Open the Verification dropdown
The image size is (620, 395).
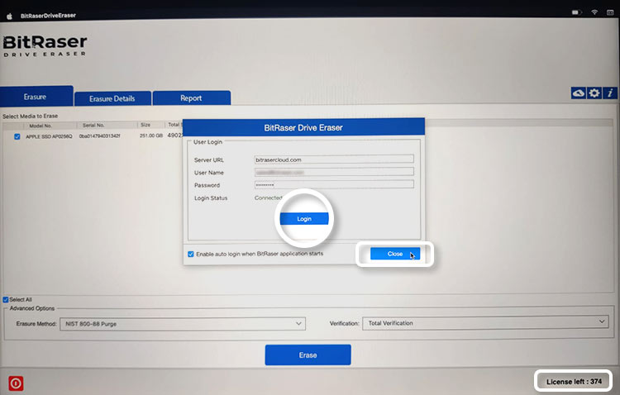(485, 322)
